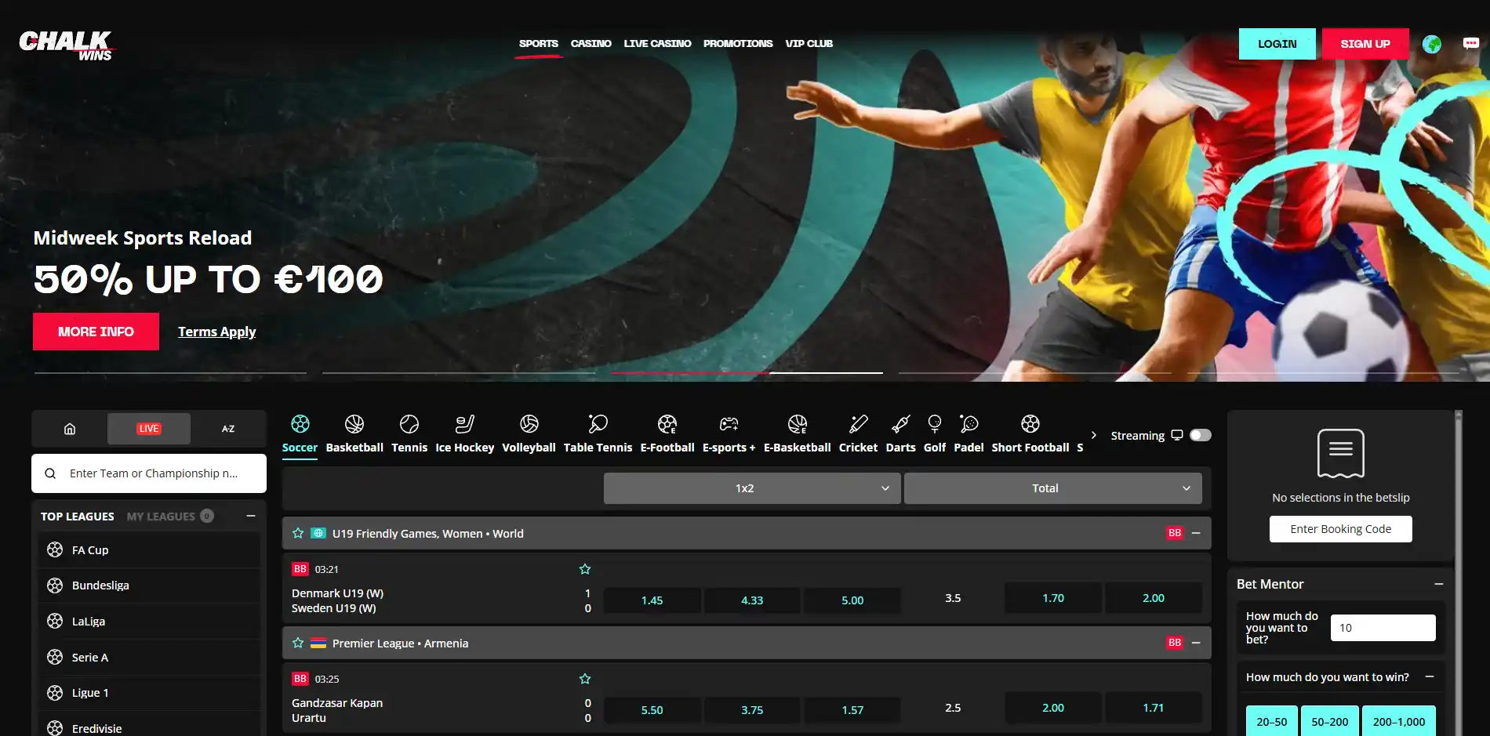Collapse U19 Friendly Games league section
Screen dimensions: 1490x736
point(1196,533)
